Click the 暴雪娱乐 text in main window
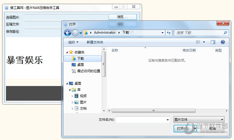This screenshot has height=140, width=234. [x=25, y=60]
